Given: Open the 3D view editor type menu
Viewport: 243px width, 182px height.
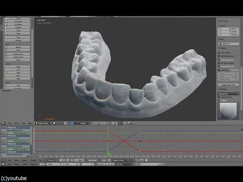Looking at the screenshot, I should pyautogui.click(x=3, y=123).
